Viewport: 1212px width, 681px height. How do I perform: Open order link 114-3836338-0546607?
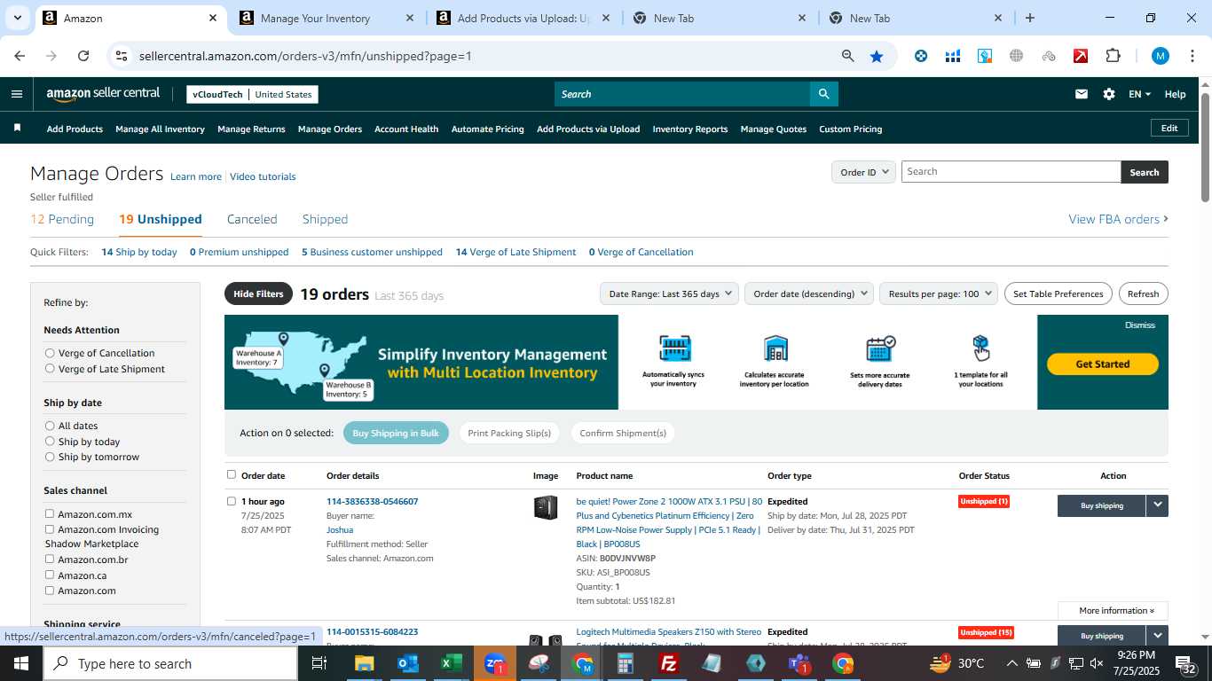tap(372, 501)
